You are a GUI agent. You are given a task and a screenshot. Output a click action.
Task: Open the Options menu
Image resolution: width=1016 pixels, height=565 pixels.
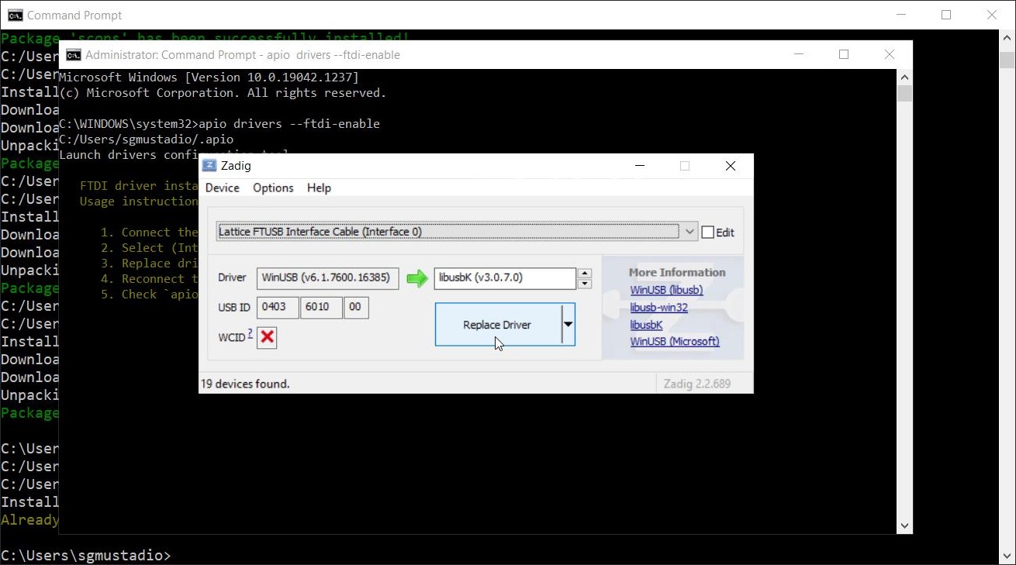pyautogui.click(x=272, y=188)
